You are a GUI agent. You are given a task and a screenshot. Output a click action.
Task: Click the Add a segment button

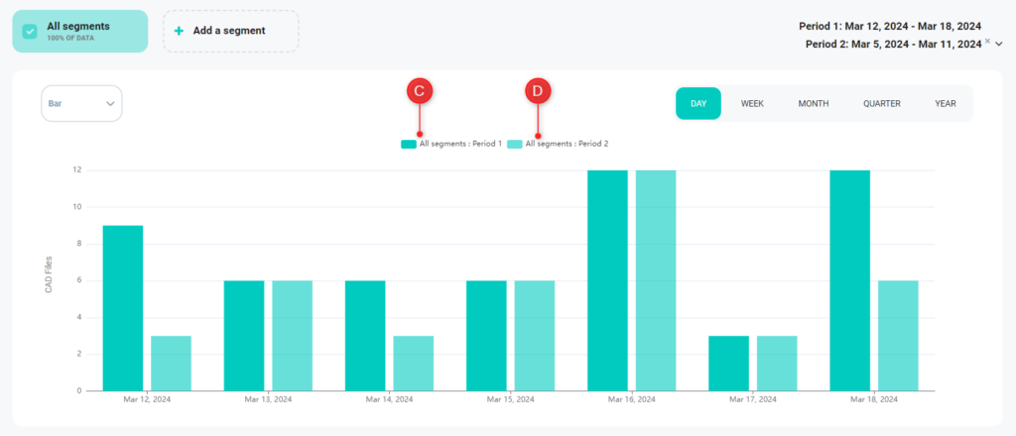point(230,31)
